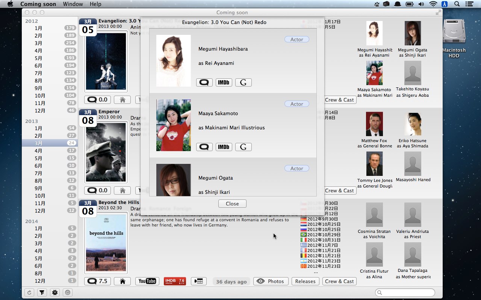The height and width of the screenshot is (300, 481).
Task: Select 2012 11月 with 78 movies
Action: click(x=50, y=103)
